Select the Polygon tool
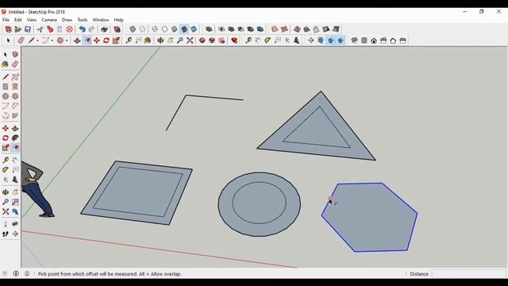The image size is (508, 286). [x=15, y=96]
